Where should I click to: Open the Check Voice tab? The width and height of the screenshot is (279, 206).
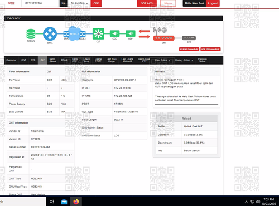pyautogui.click(x=86, y=60)
